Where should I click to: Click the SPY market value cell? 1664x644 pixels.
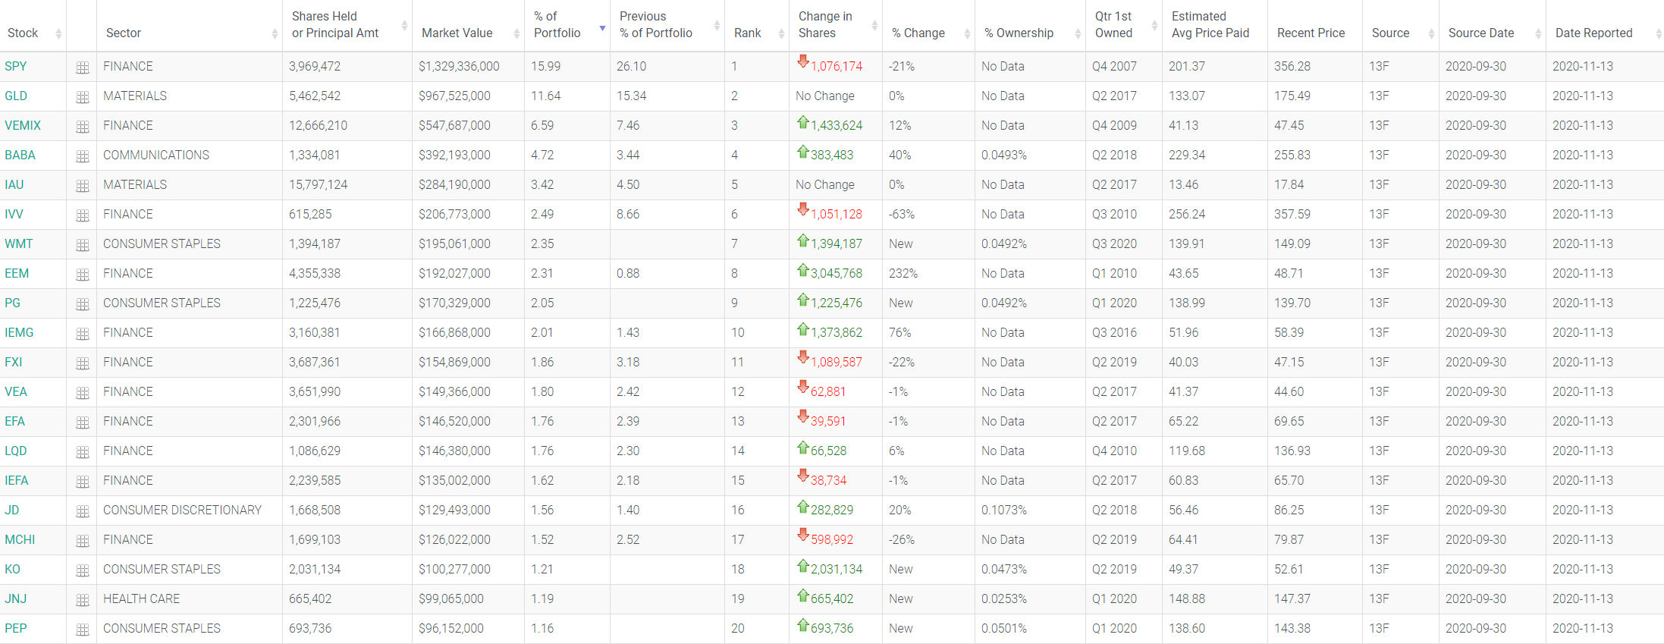point(459,66)
